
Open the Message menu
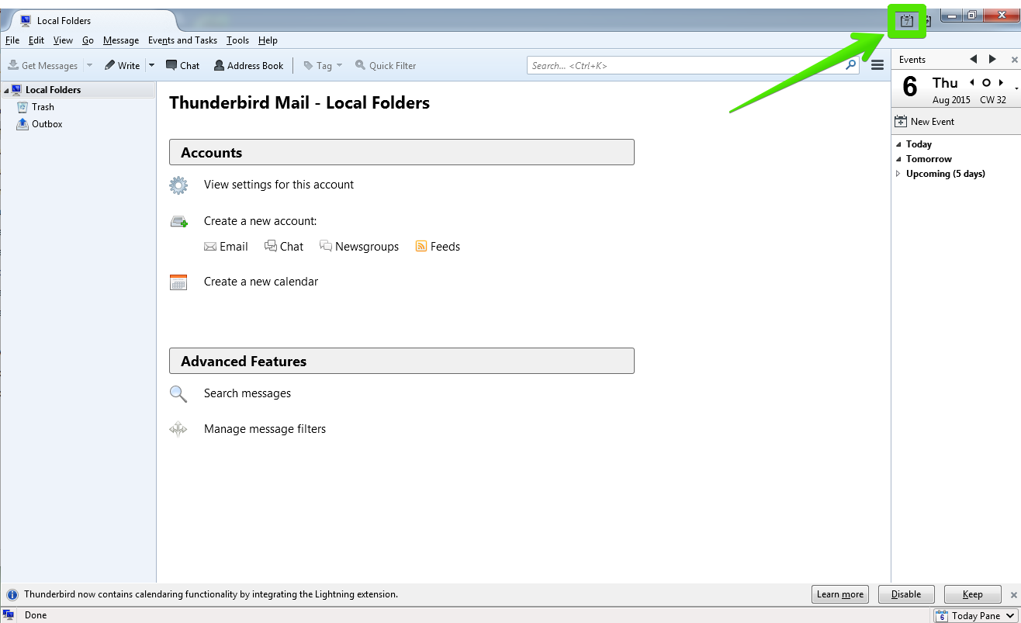click(121, 40)
